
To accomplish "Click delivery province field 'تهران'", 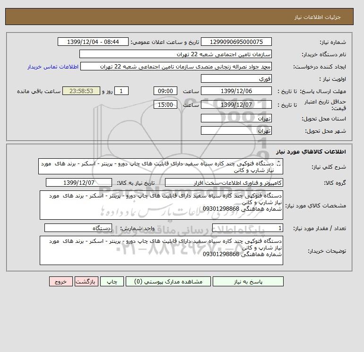I will [x=236, y=118].
